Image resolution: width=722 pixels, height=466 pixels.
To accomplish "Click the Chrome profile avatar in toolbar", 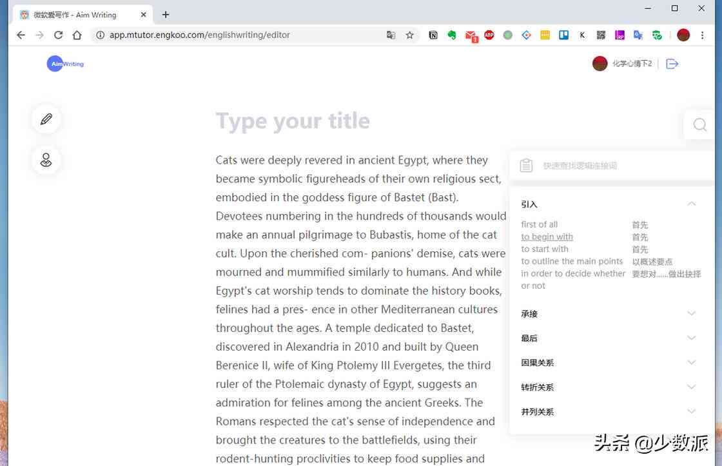I will point(683,35).
